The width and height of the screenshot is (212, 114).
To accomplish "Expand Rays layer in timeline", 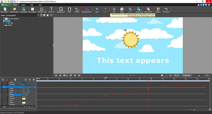I will (x=1, y=107).
